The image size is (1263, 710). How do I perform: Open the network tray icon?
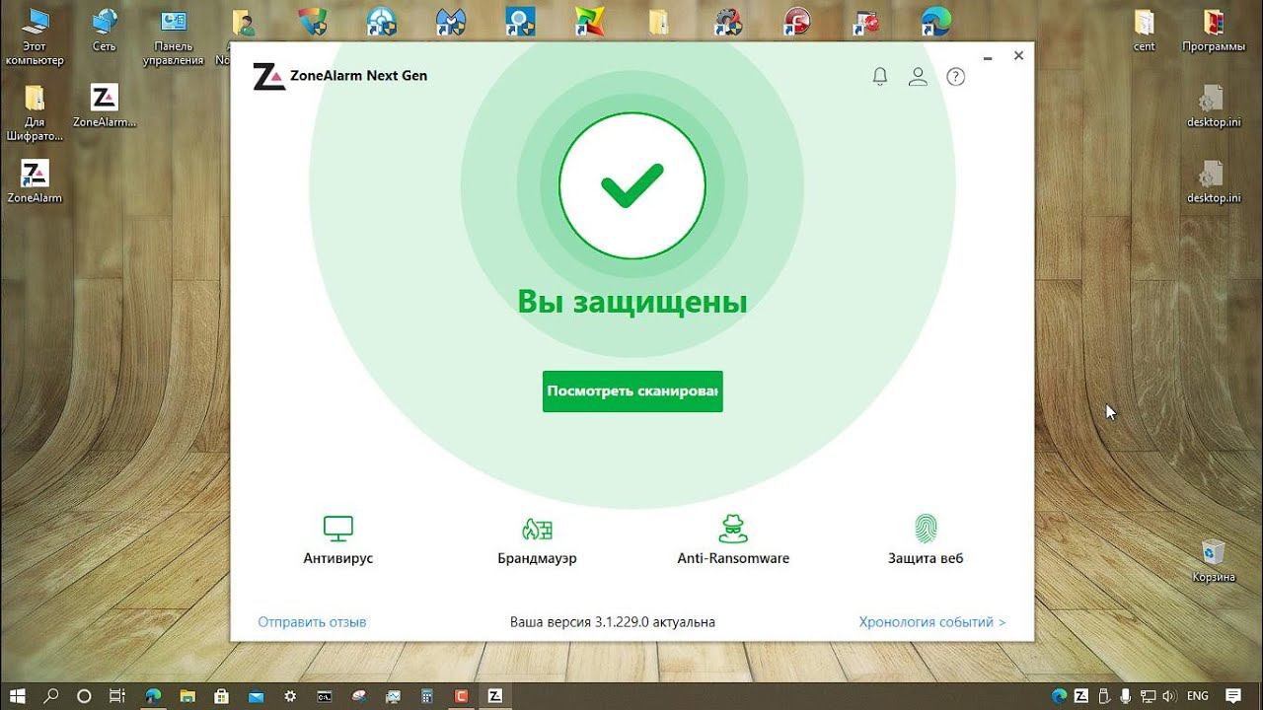[x=1148, y=696]
